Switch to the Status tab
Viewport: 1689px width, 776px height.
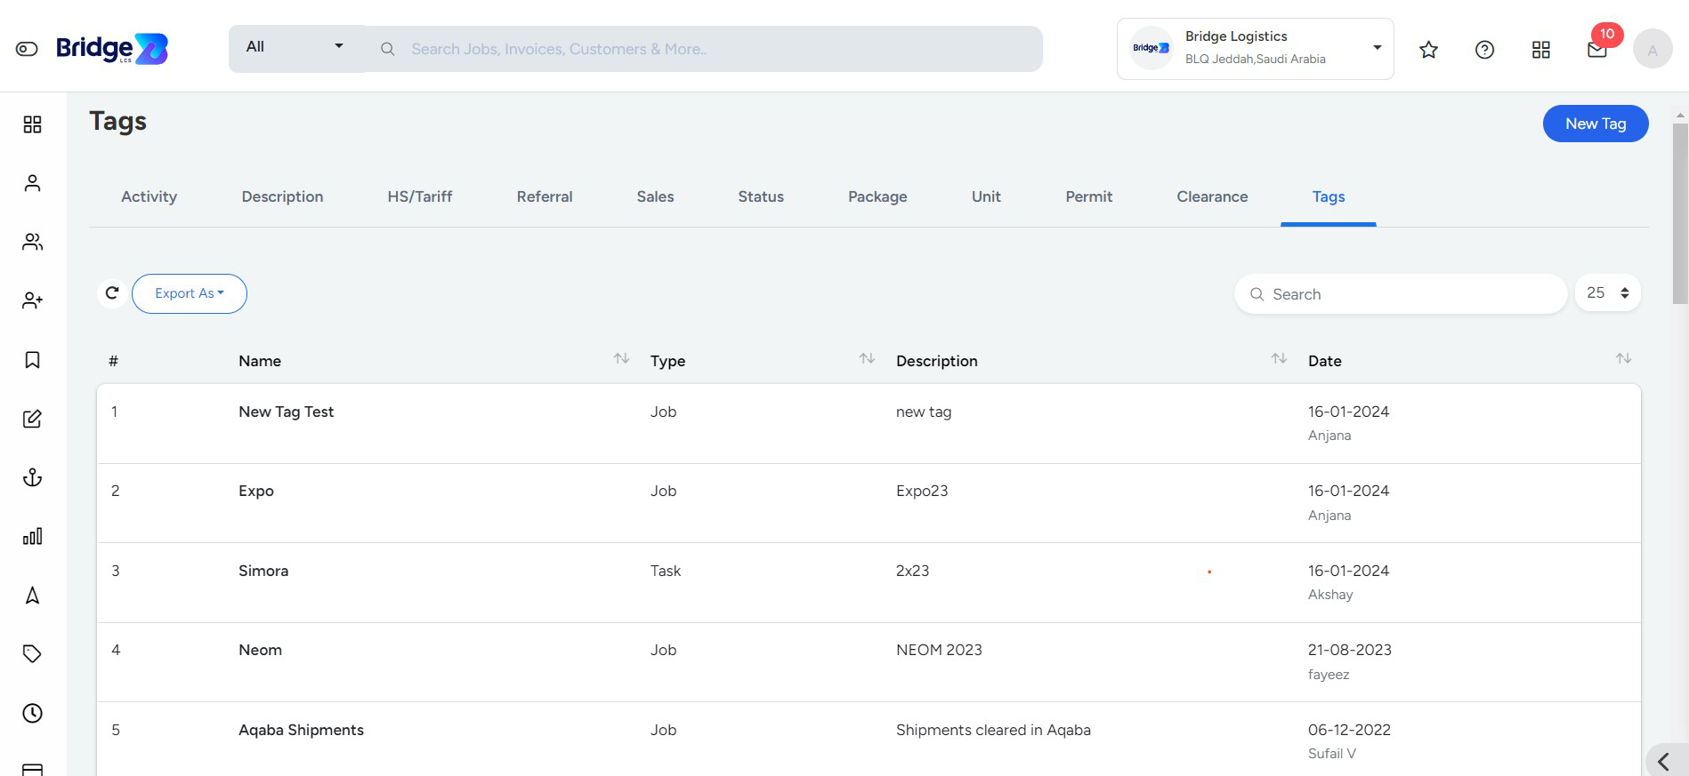point(761,196)
